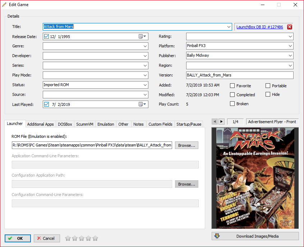Open the LaunchBox DB ID #127486 link

click(x=259, y=27)
